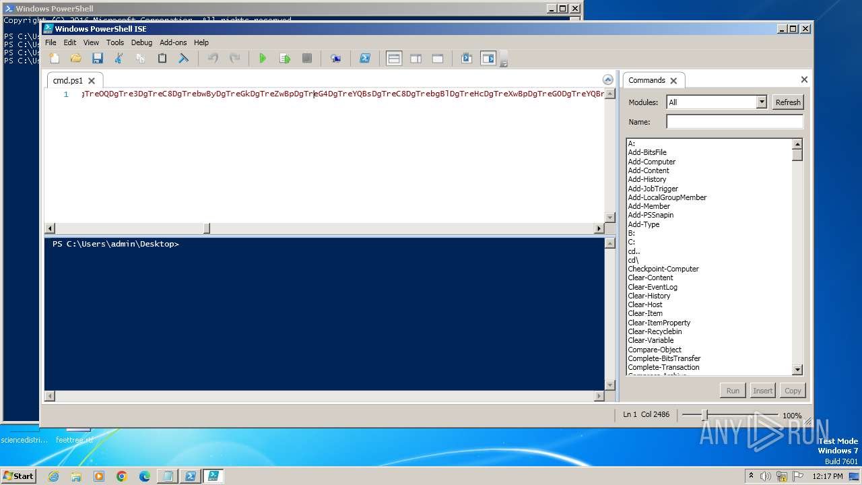This screenshot has height=485, width=862.
Task: Select Add-Type command
Action: pyautogui.click(x=644, y=224)
